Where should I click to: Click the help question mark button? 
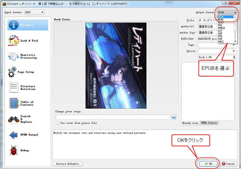point(225,3)
